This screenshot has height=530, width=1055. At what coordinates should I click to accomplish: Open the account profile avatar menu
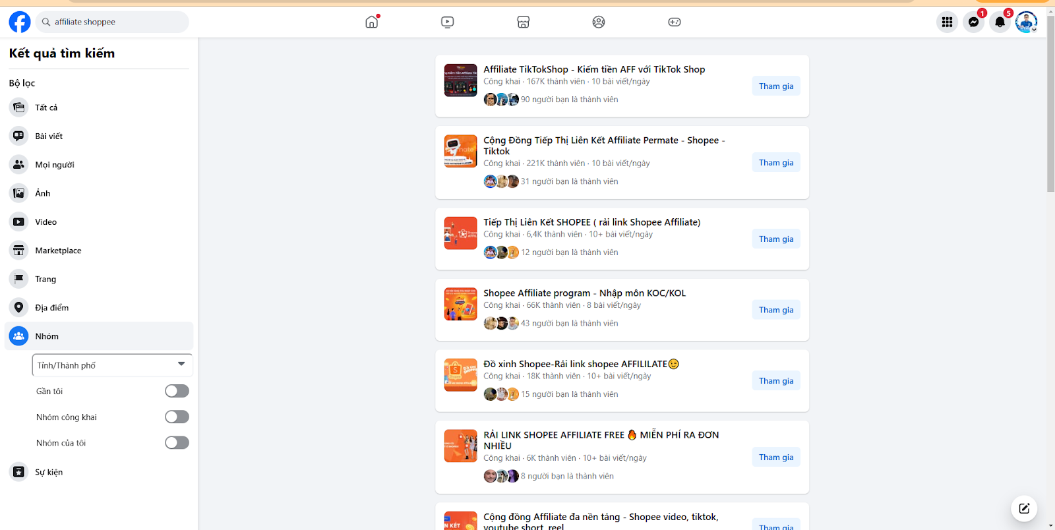coord(1027,22)
